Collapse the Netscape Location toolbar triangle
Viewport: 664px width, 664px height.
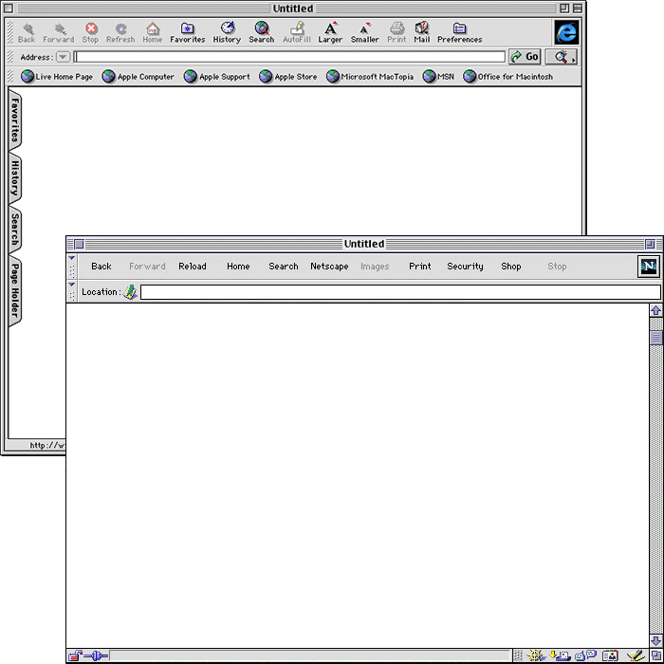click(x=71, y=285)
